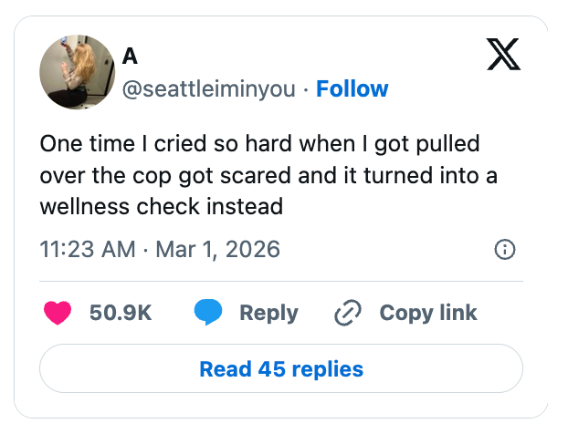Viewport: 568px width, 434px height.
Task: Click the 50.9K like count
Action: pyautogui.click(x=121, y=313)
